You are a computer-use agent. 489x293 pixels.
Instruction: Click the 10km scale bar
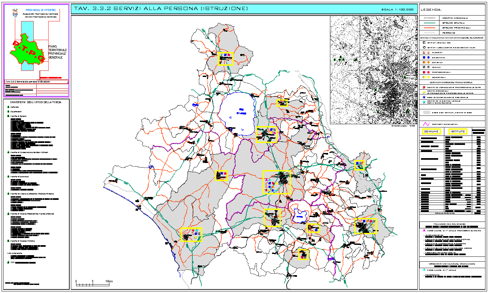pyautogui.click(x=94, y=284)
